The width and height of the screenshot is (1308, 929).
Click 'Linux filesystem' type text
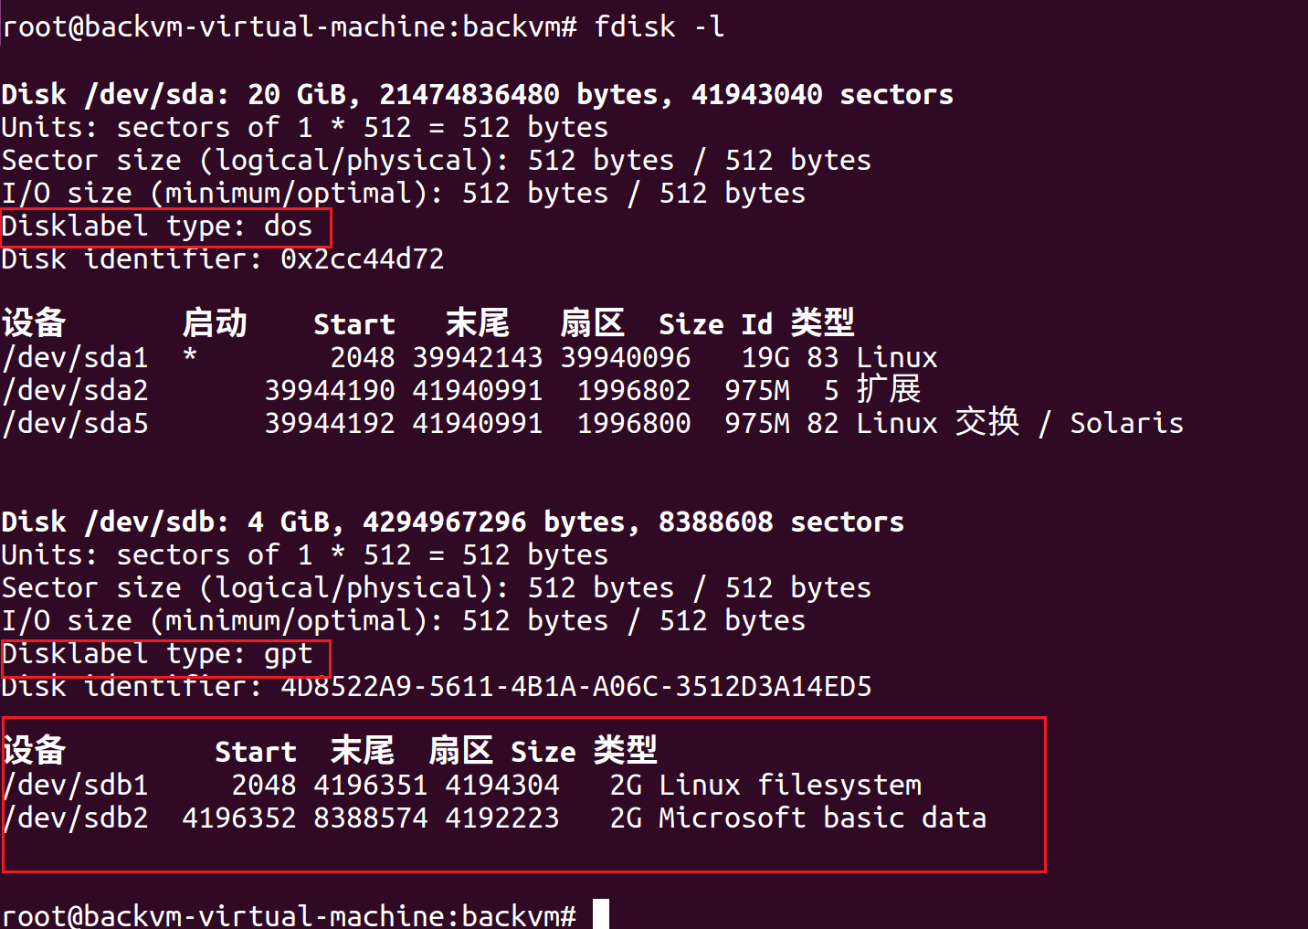pyautogui.click(x=790, y=785)
